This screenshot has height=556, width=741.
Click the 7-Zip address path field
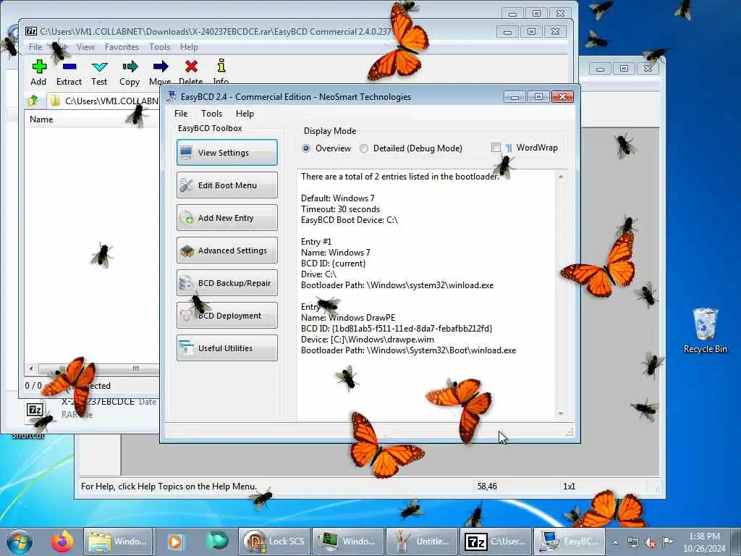[x=103, y=101]
